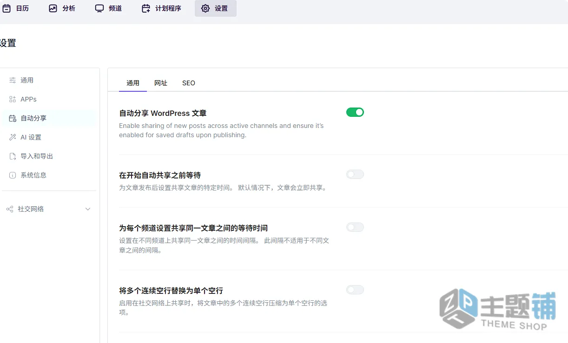Click the share icon beside 社交网络
The height and width of the screenshot is (343, 568).
coord(10,209)
